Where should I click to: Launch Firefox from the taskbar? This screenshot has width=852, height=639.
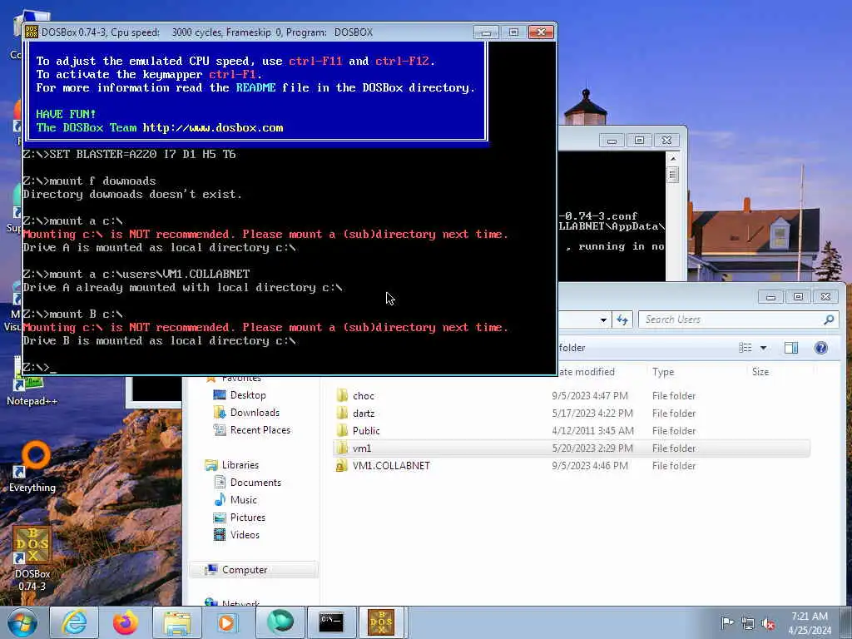click(126, 622)
